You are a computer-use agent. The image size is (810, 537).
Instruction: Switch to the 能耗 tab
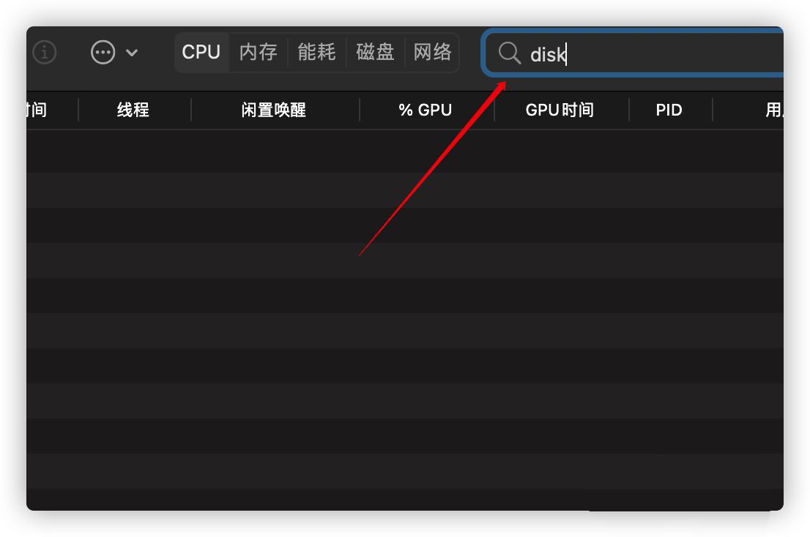click(316, 52)
